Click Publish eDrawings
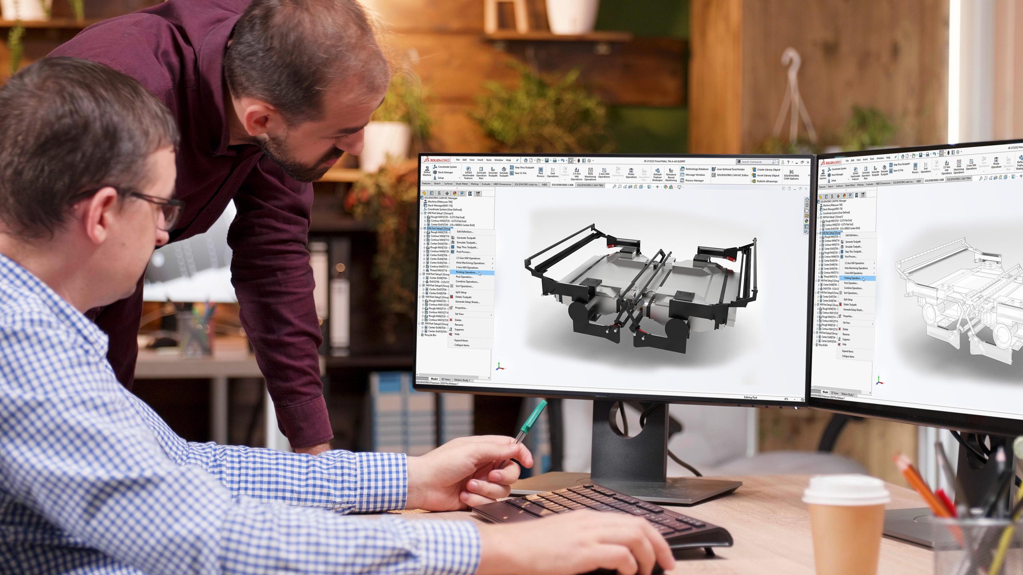 coord(764,181)
